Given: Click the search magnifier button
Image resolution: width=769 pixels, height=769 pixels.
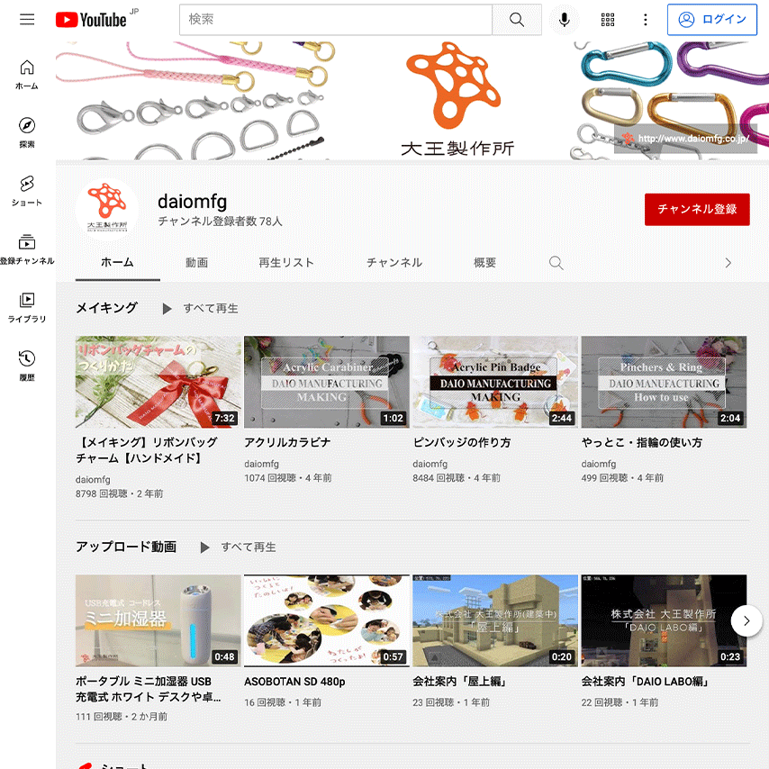Looking at the screenshot, I should point(517,20).
